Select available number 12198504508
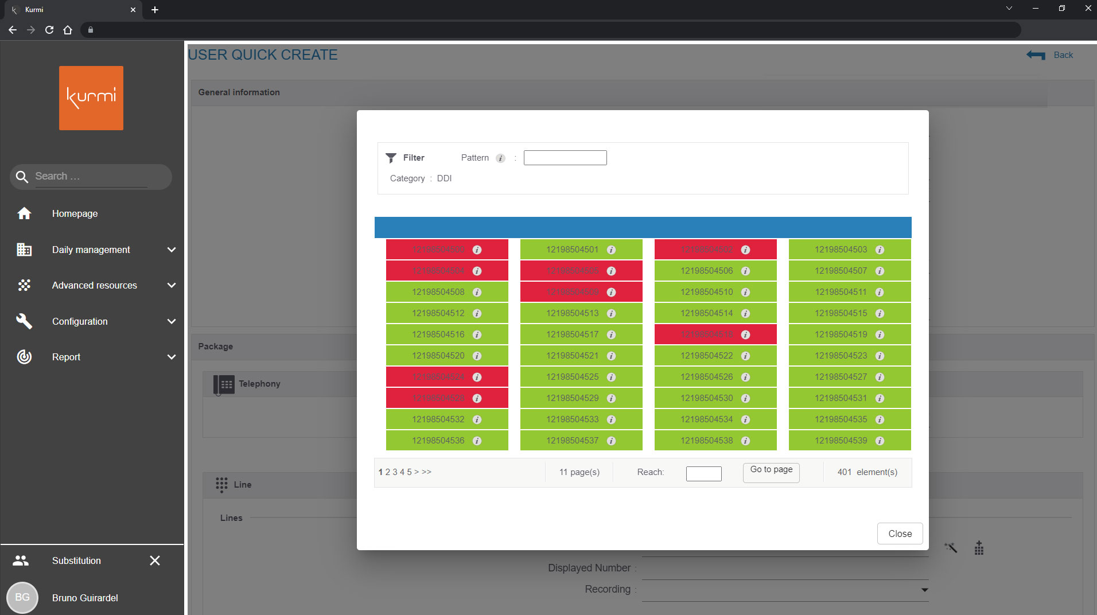Screen dimensions: 1097x615 [447, 292]
